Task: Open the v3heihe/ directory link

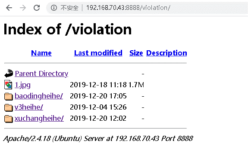Action: point(29,107)
